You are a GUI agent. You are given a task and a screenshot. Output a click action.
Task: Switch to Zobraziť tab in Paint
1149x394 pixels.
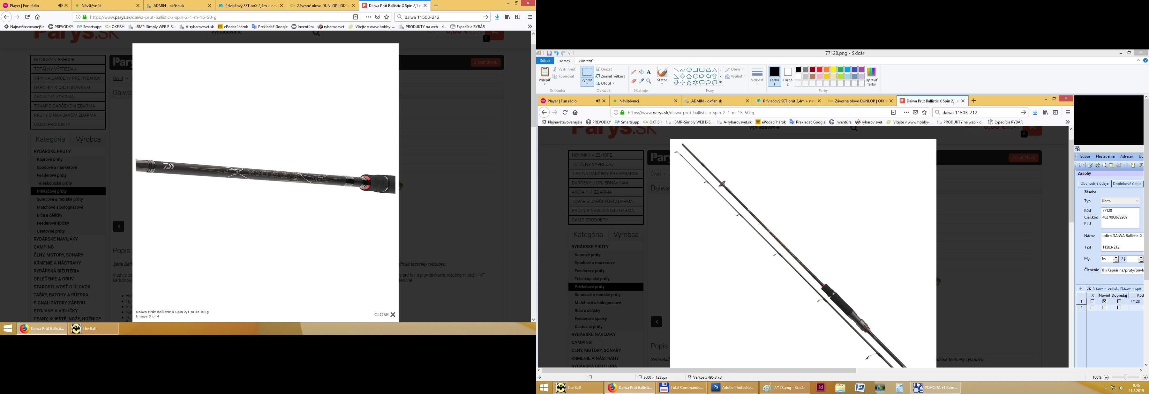click(586, 61)
